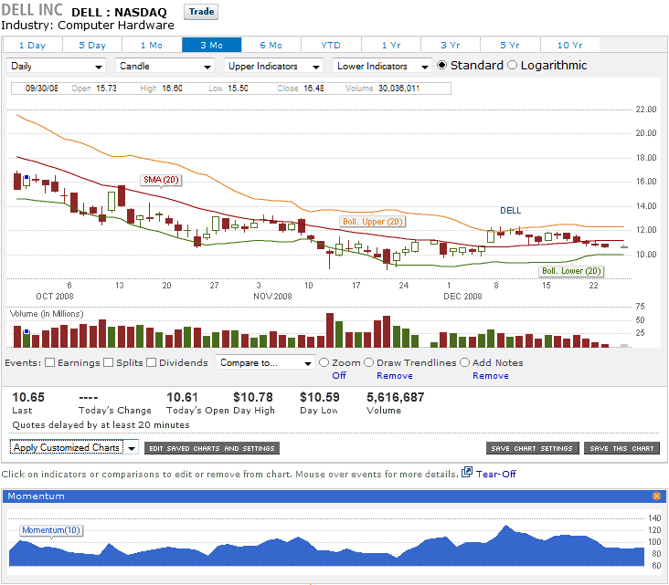Open the Compare to... dropdown
Screen dimensions: 669x585
(265, 362)
